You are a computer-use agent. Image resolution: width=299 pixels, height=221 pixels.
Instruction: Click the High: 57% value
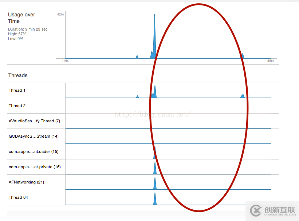(x=17, y=34)
